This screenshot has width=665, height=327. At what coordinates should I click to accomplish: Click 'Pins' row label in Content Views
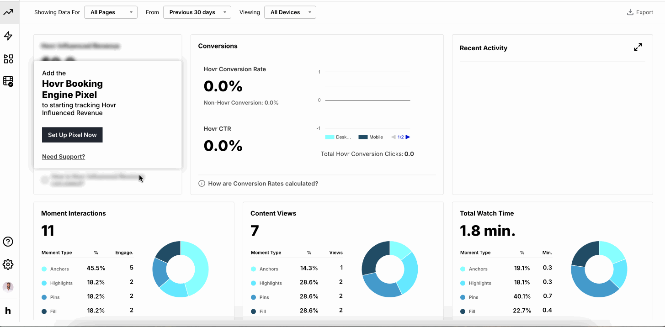pos(265,297)
